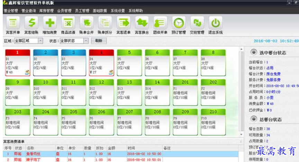
Task: Click the guest icon on table 4 card
Action: point(111,72)
